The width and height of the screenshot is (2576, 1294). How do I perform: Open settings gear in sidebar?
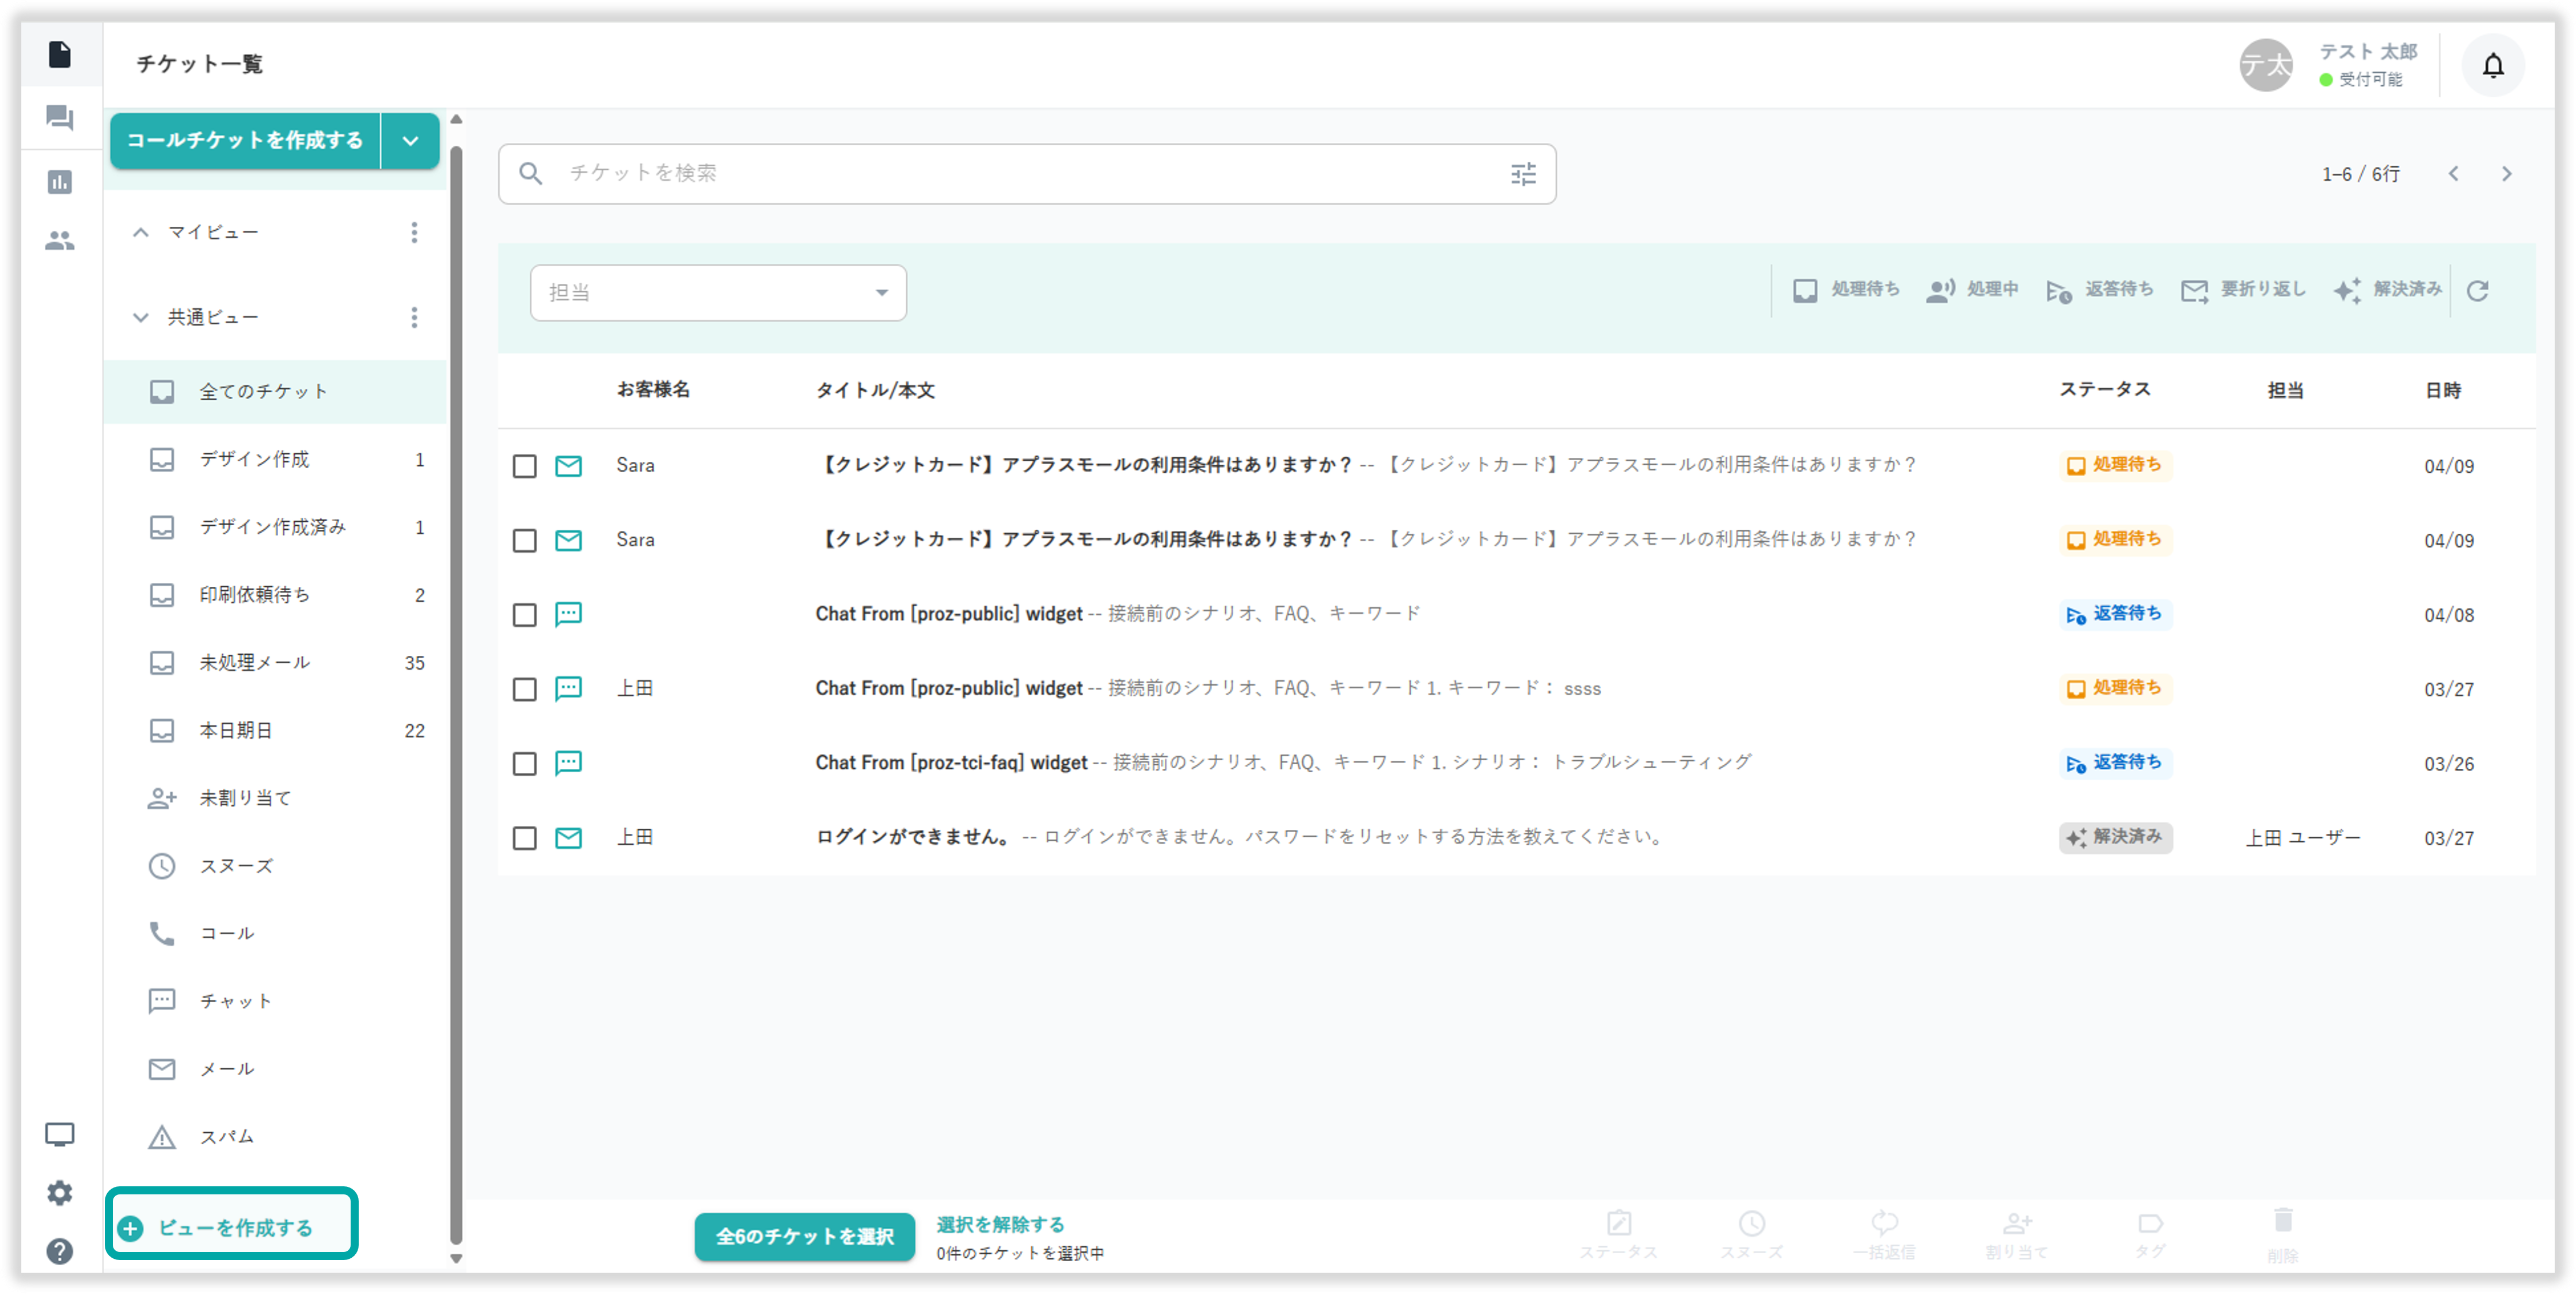click(x=60, y=1192)
